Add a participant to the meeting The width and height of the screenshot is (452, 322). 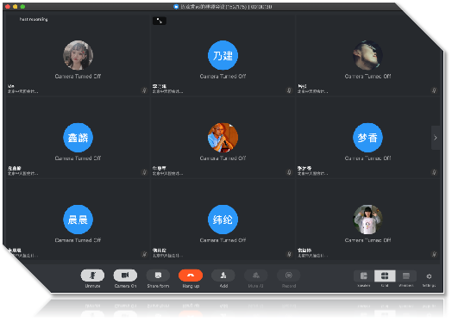pos(223,276)
